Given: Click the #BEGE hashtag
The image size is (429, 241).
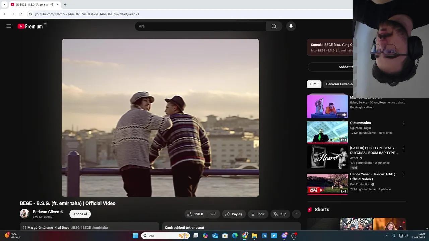Looking at the screenshot, I should coord(86,228).
